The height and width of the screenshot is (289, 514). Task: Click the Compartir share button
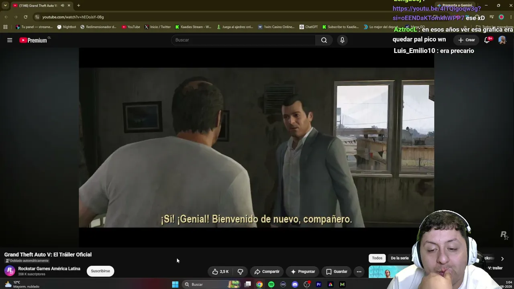tap(267, 272)
